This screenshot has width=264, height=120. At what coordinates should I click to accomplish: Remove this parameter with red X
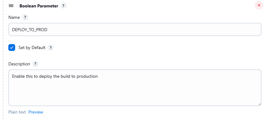259,5
